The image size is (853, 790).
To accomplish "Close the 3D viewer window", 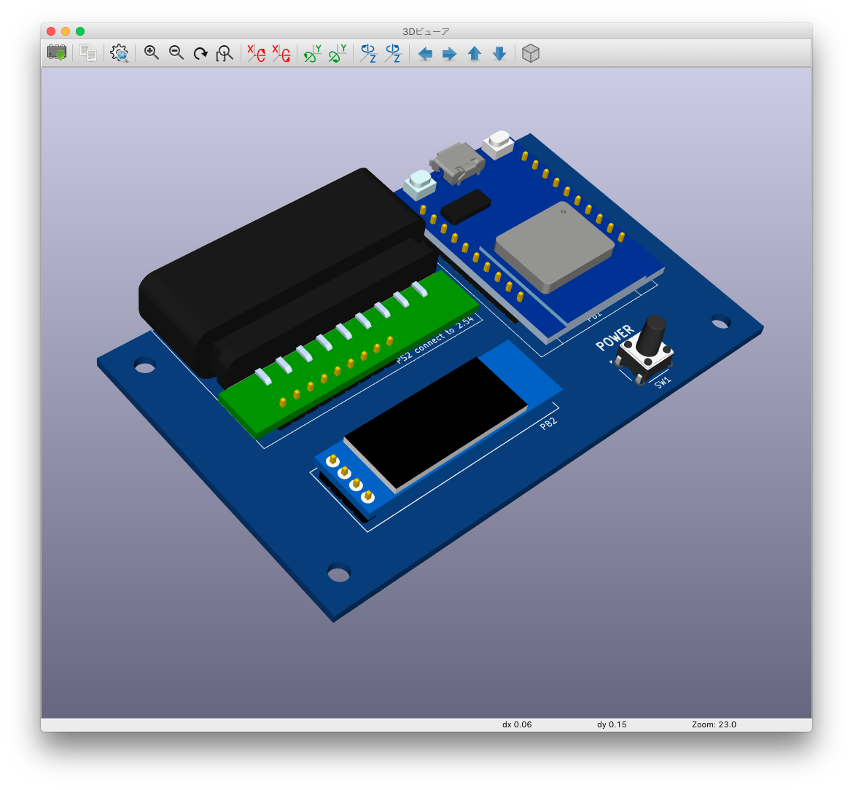I will tap(51, 31).
